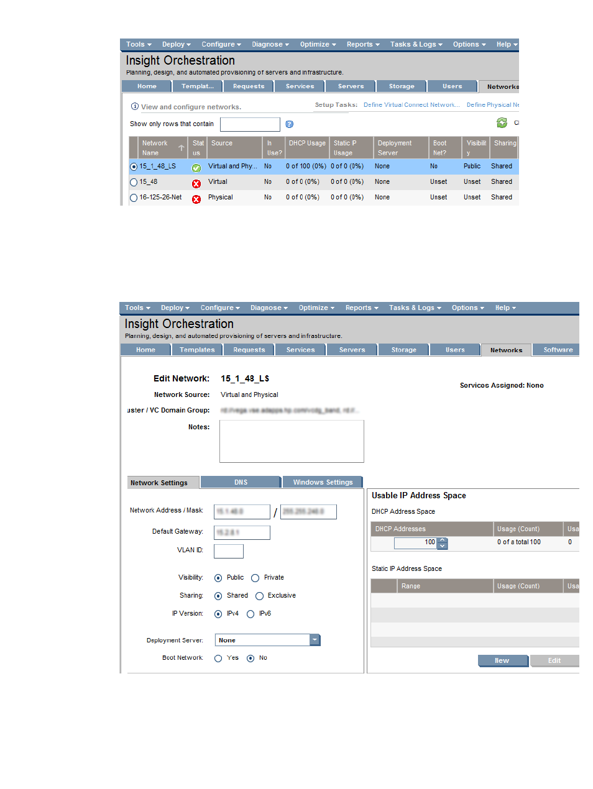Screen dimensions: 593x789
Task: Select the 15_48 network radio button
Action: 134,182
